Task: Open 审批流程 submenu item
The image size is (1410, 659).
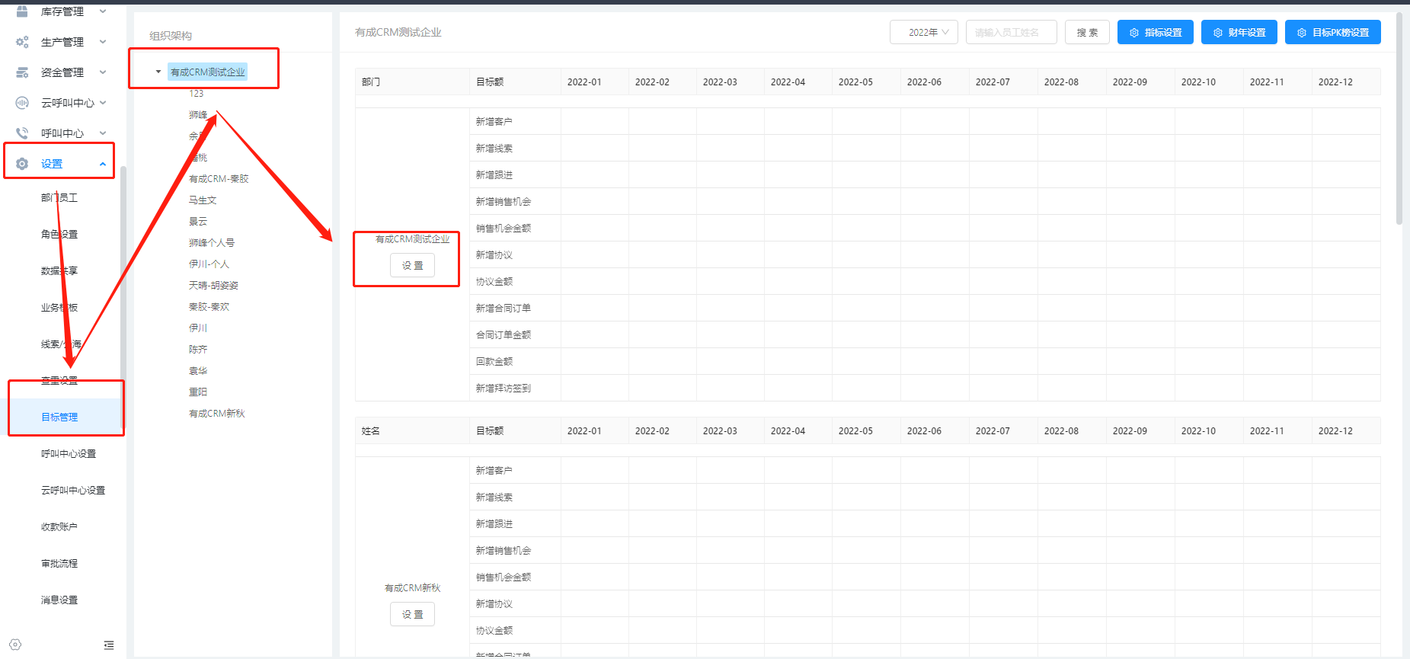Action: (59, 564)
